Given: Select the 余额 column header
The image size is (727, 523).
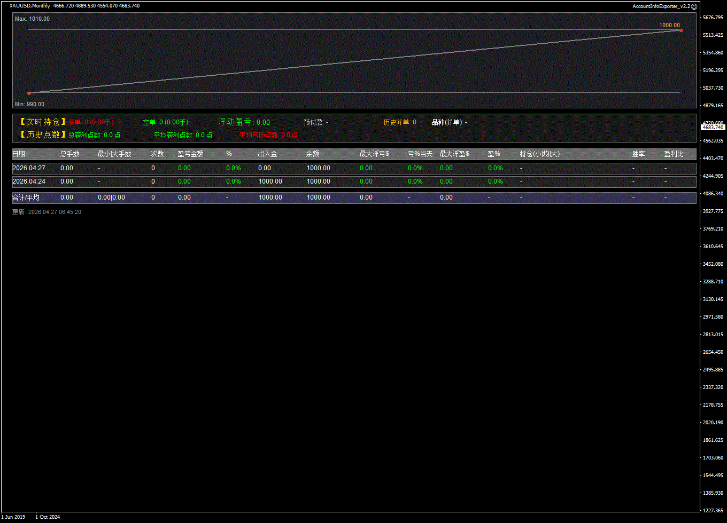Looking at the screenshot, I should [x=312, y=154].
